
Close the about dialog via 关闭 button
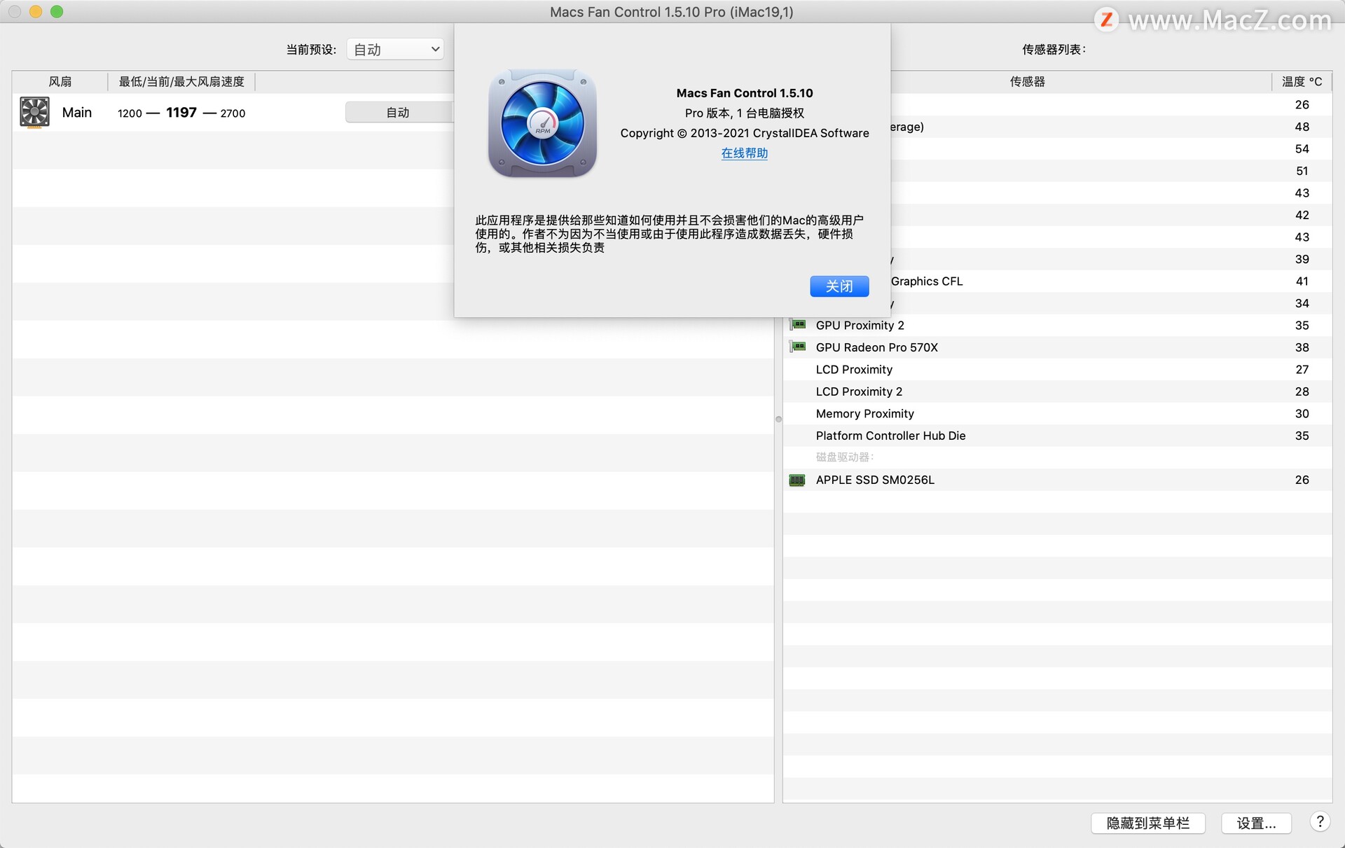[x=839, y=286]
